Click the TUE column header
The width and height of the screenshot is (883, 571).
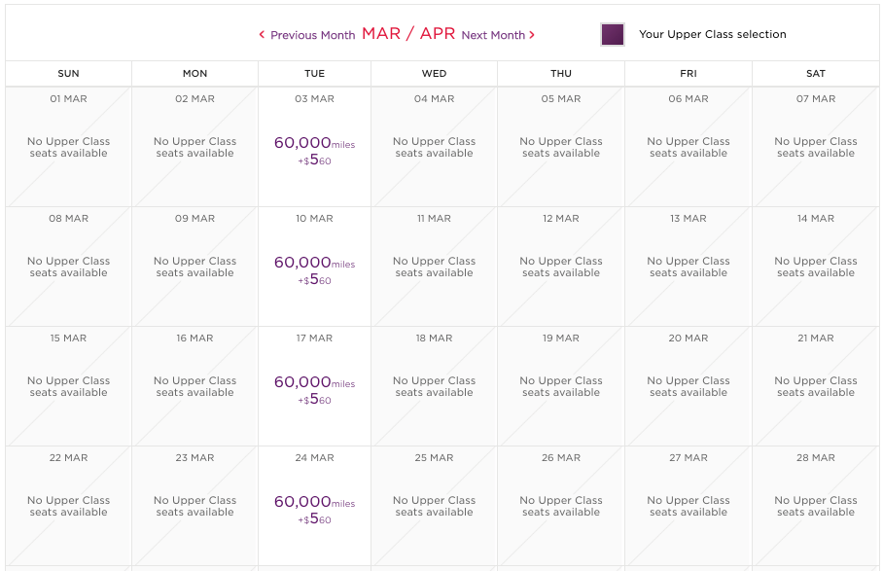[314, 74]
